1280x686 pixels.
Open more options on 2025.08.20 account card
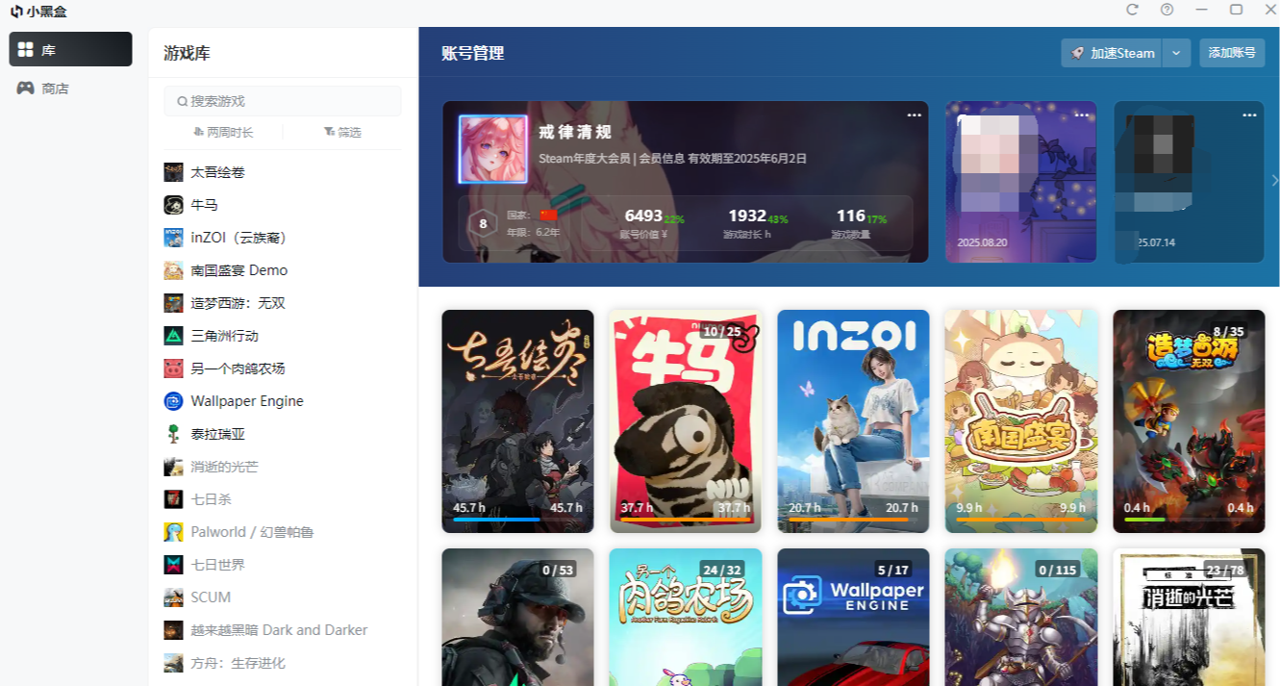click(x=1082, y=115)
